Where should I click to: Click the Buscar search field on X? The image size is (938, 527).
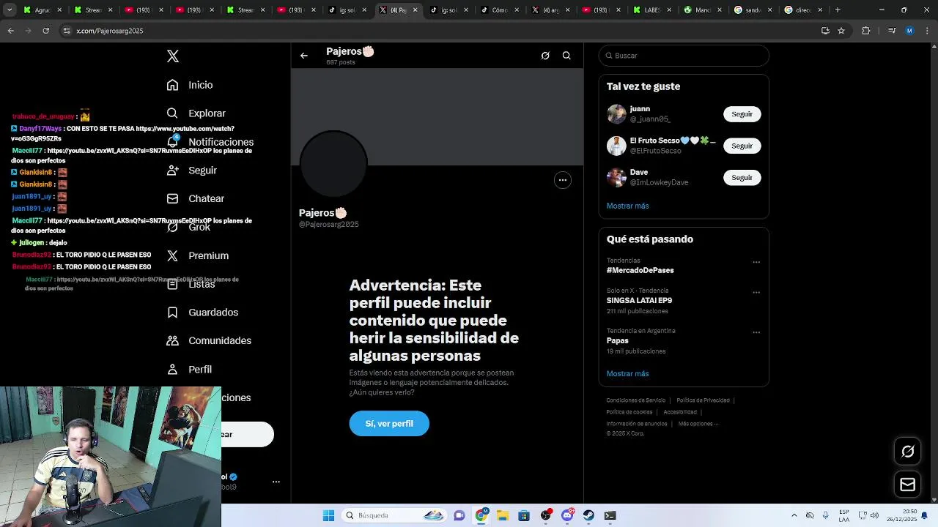pos(684,56)
